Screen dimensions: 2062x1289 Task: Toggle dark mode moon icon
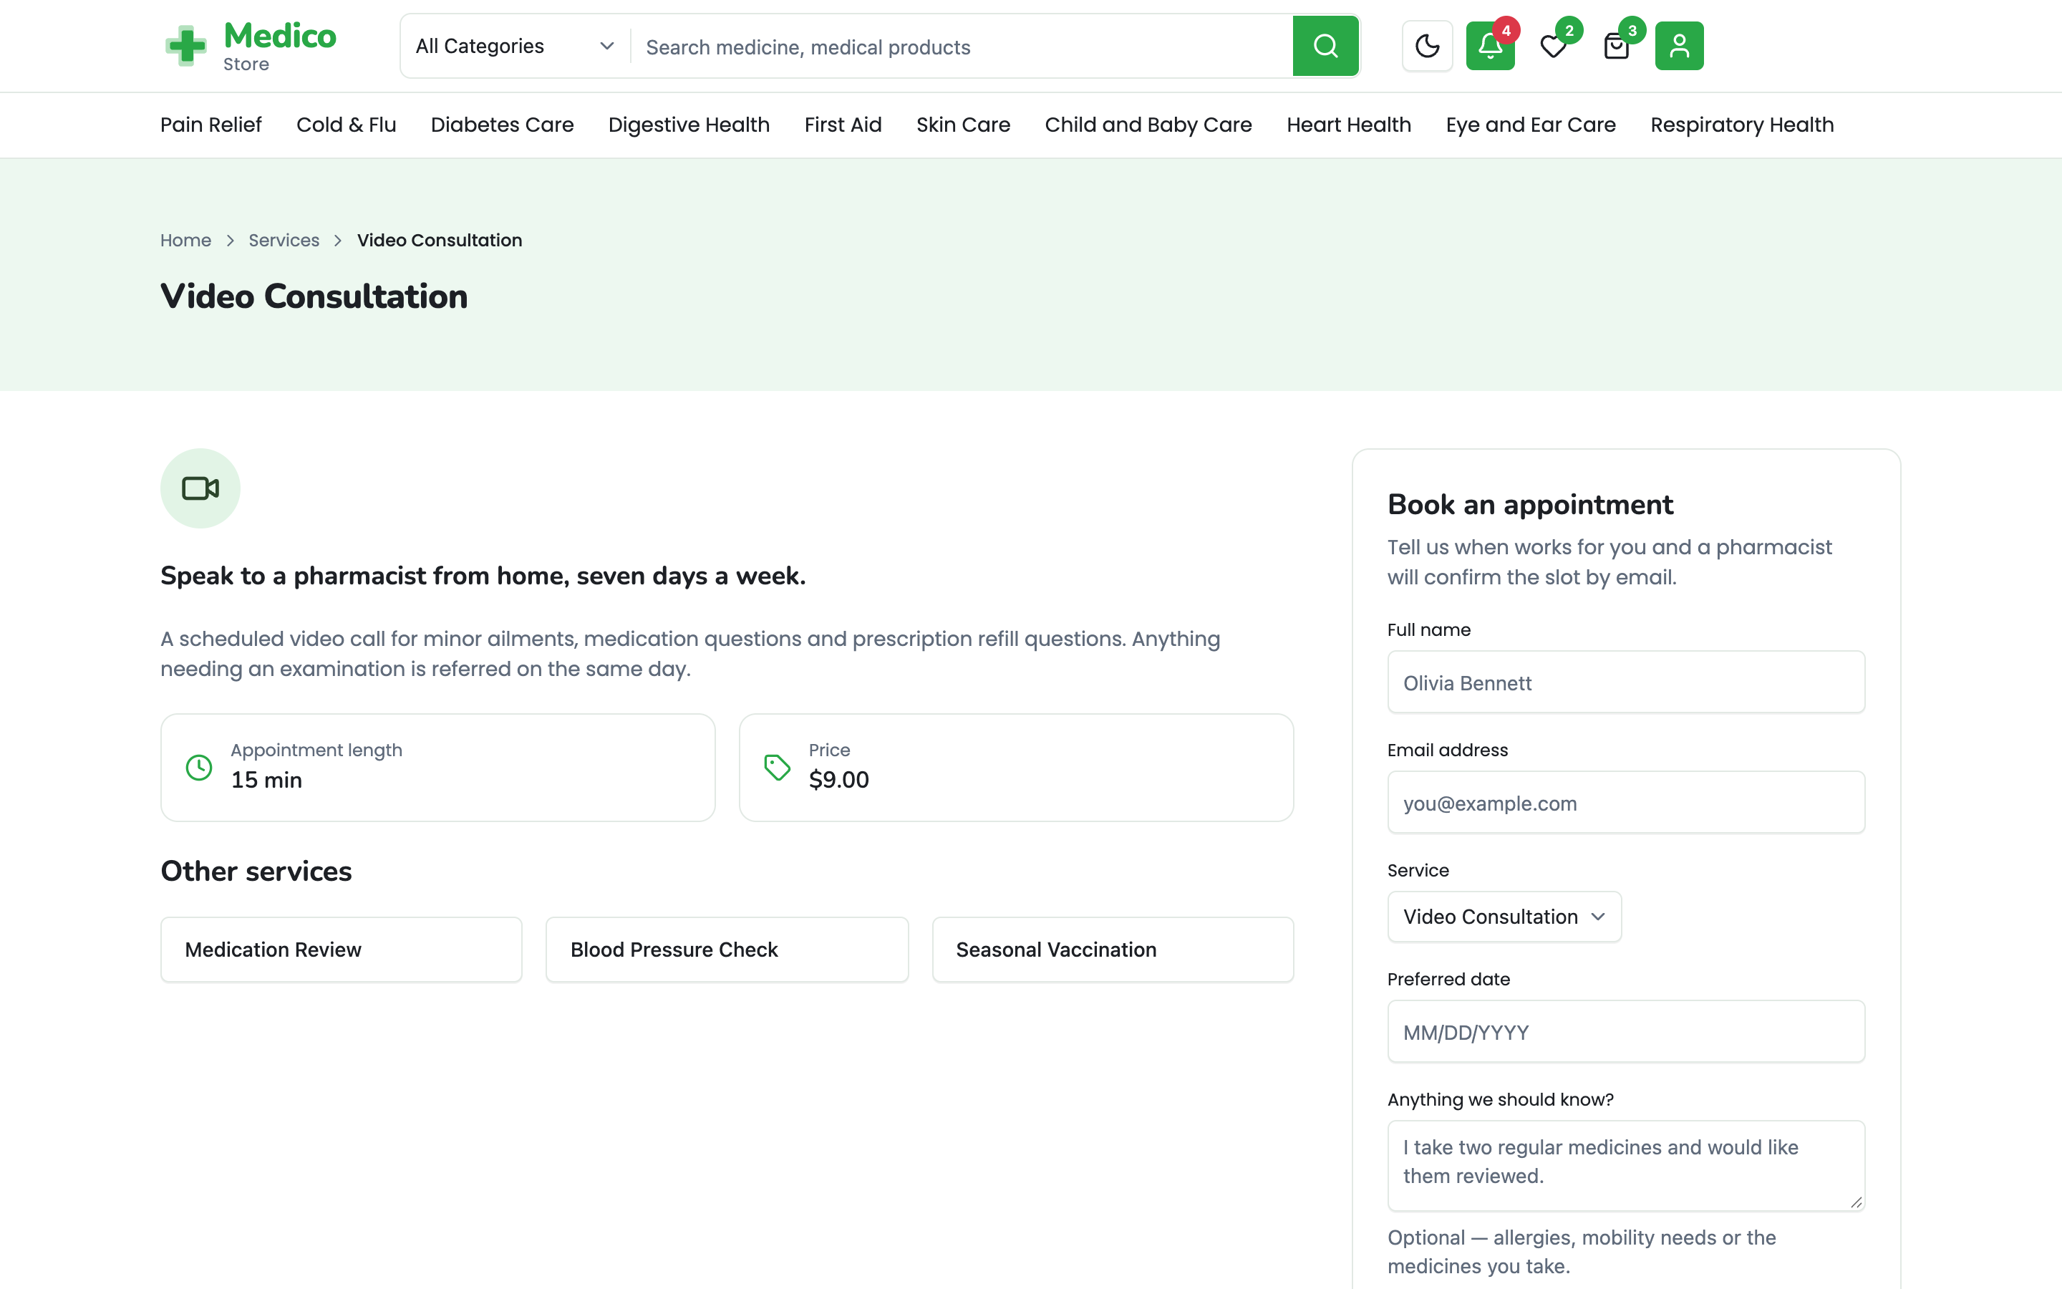pos(1427,46)
